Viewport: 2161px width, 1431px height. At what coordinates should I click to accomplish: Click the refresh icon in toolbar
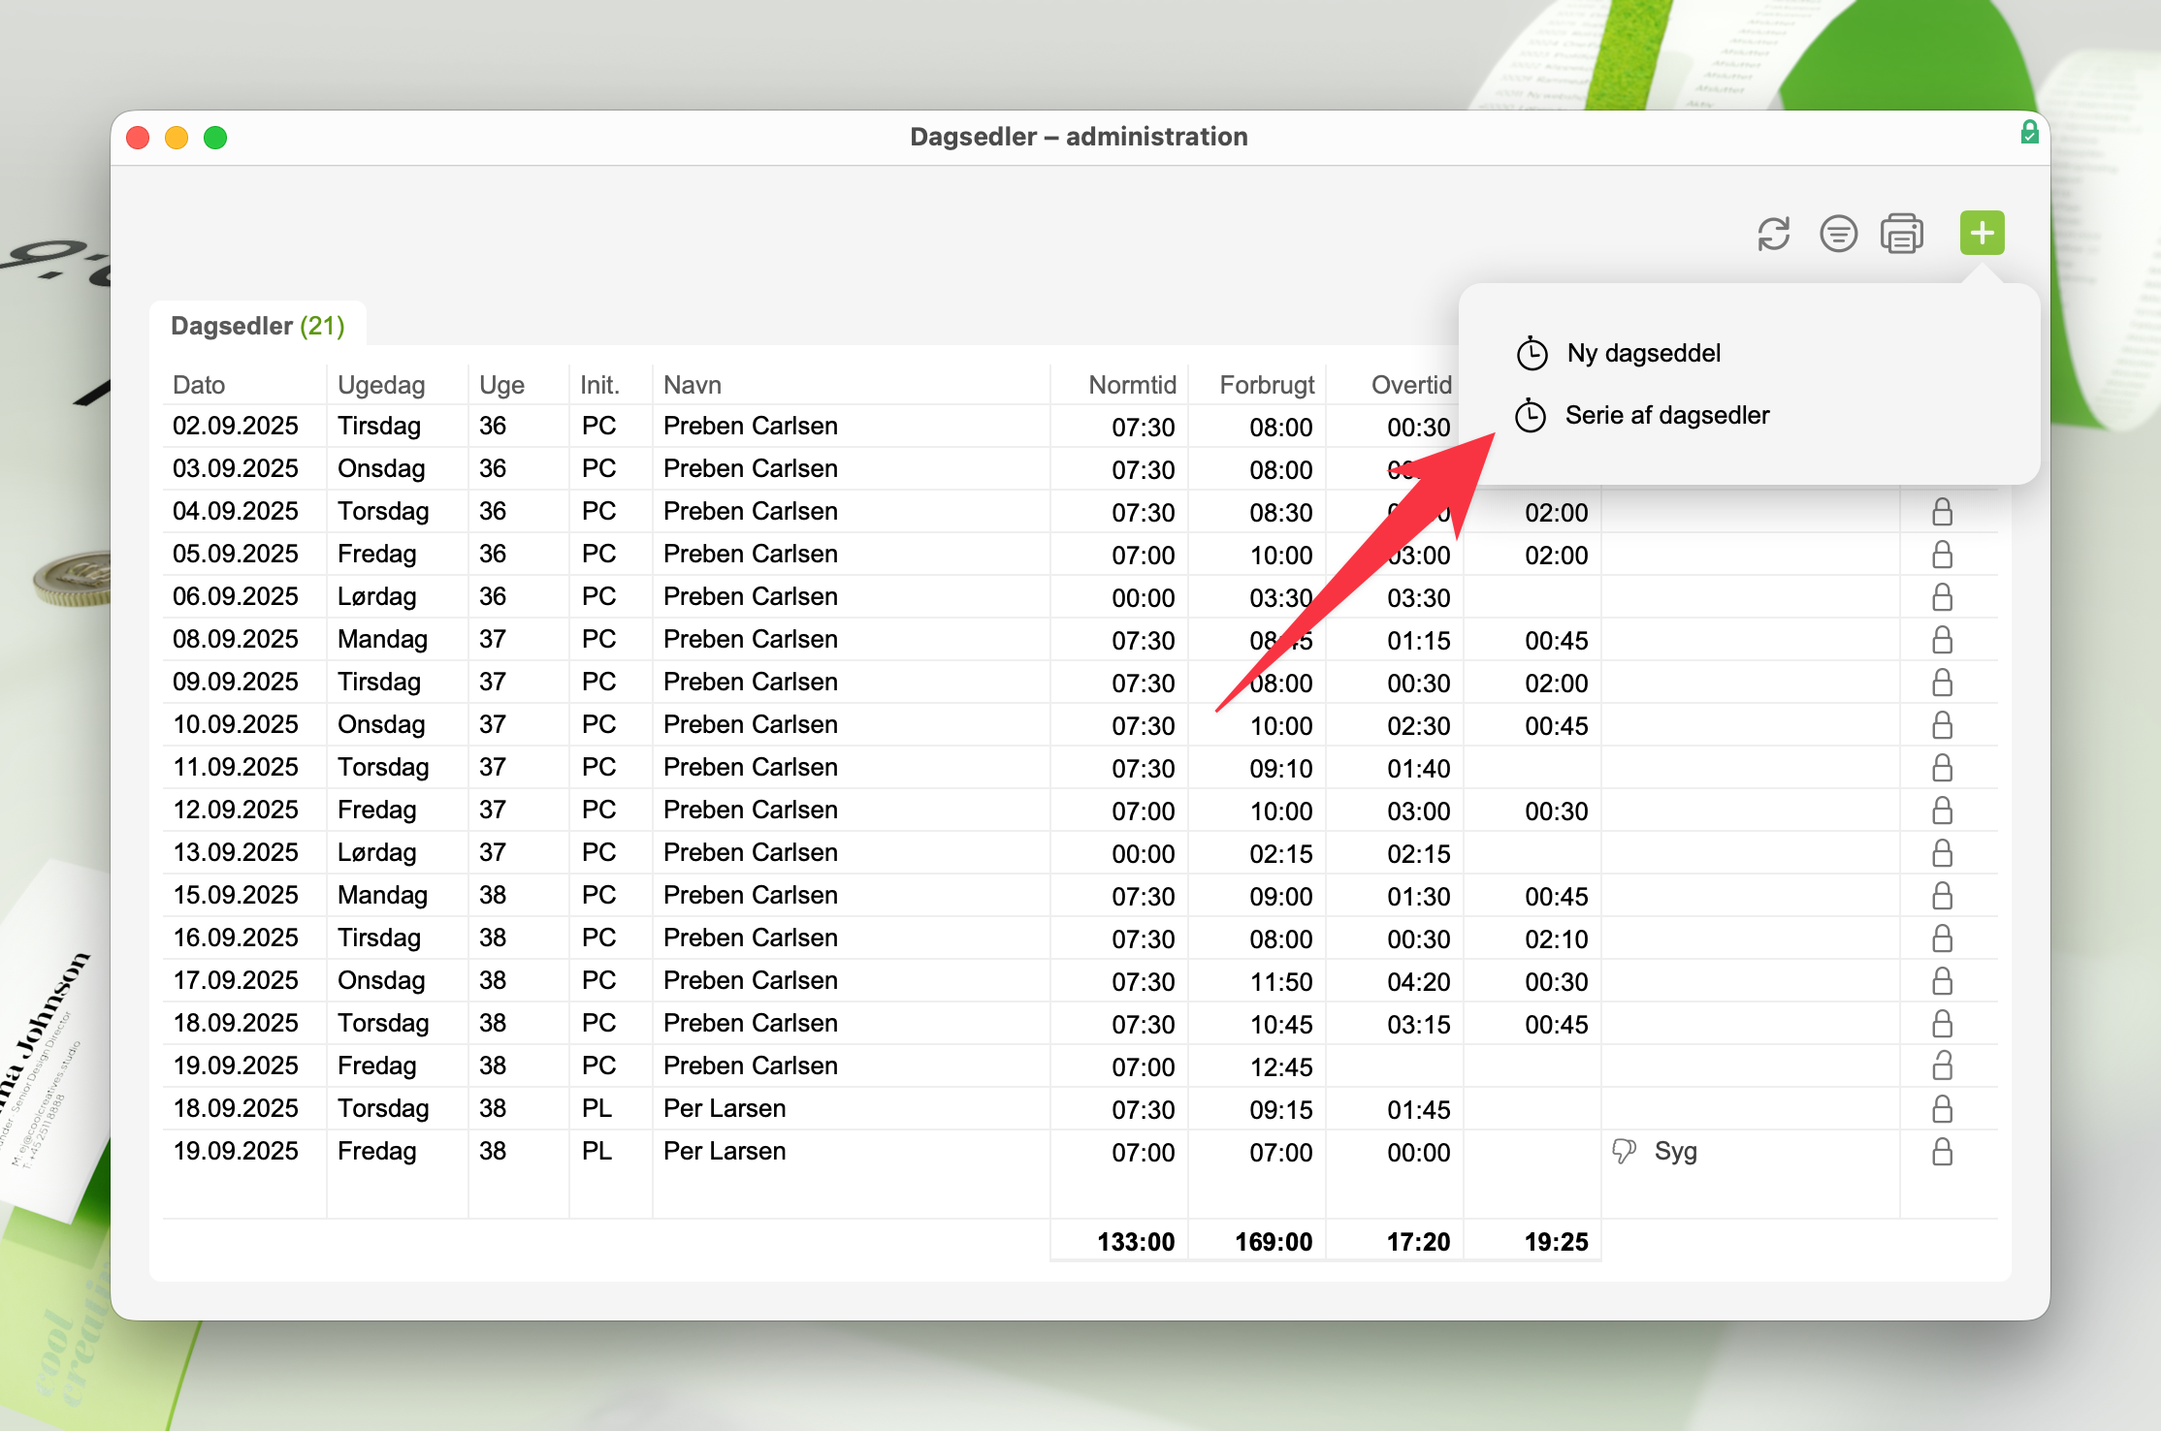(1773, 234)
